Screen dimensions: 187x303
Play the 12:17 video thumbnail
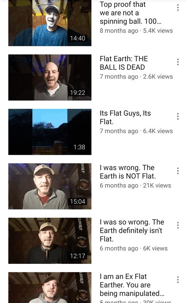[x=50, y=241]
